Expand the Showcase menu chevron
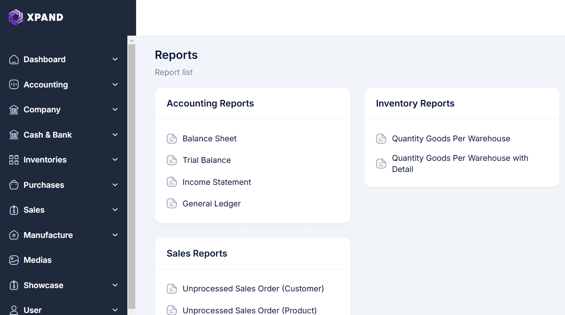 tap(115, 285)
